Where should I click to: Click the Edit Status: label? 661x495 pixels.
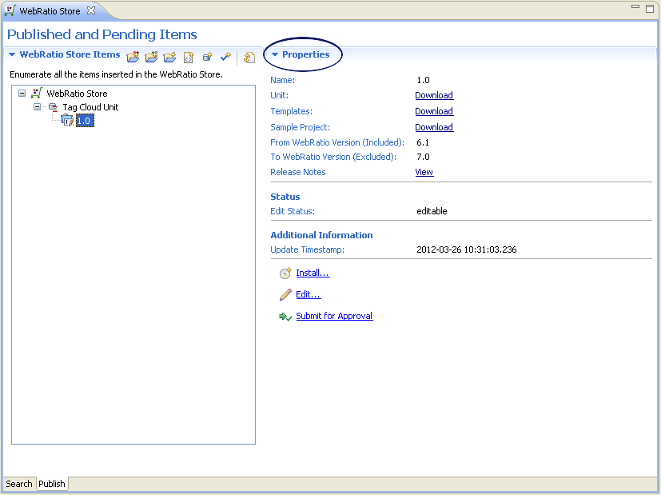(293, 211)
